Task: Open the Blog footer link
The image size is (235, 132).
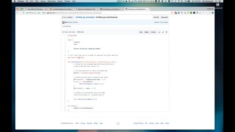Action: click(x=162, y=123)
